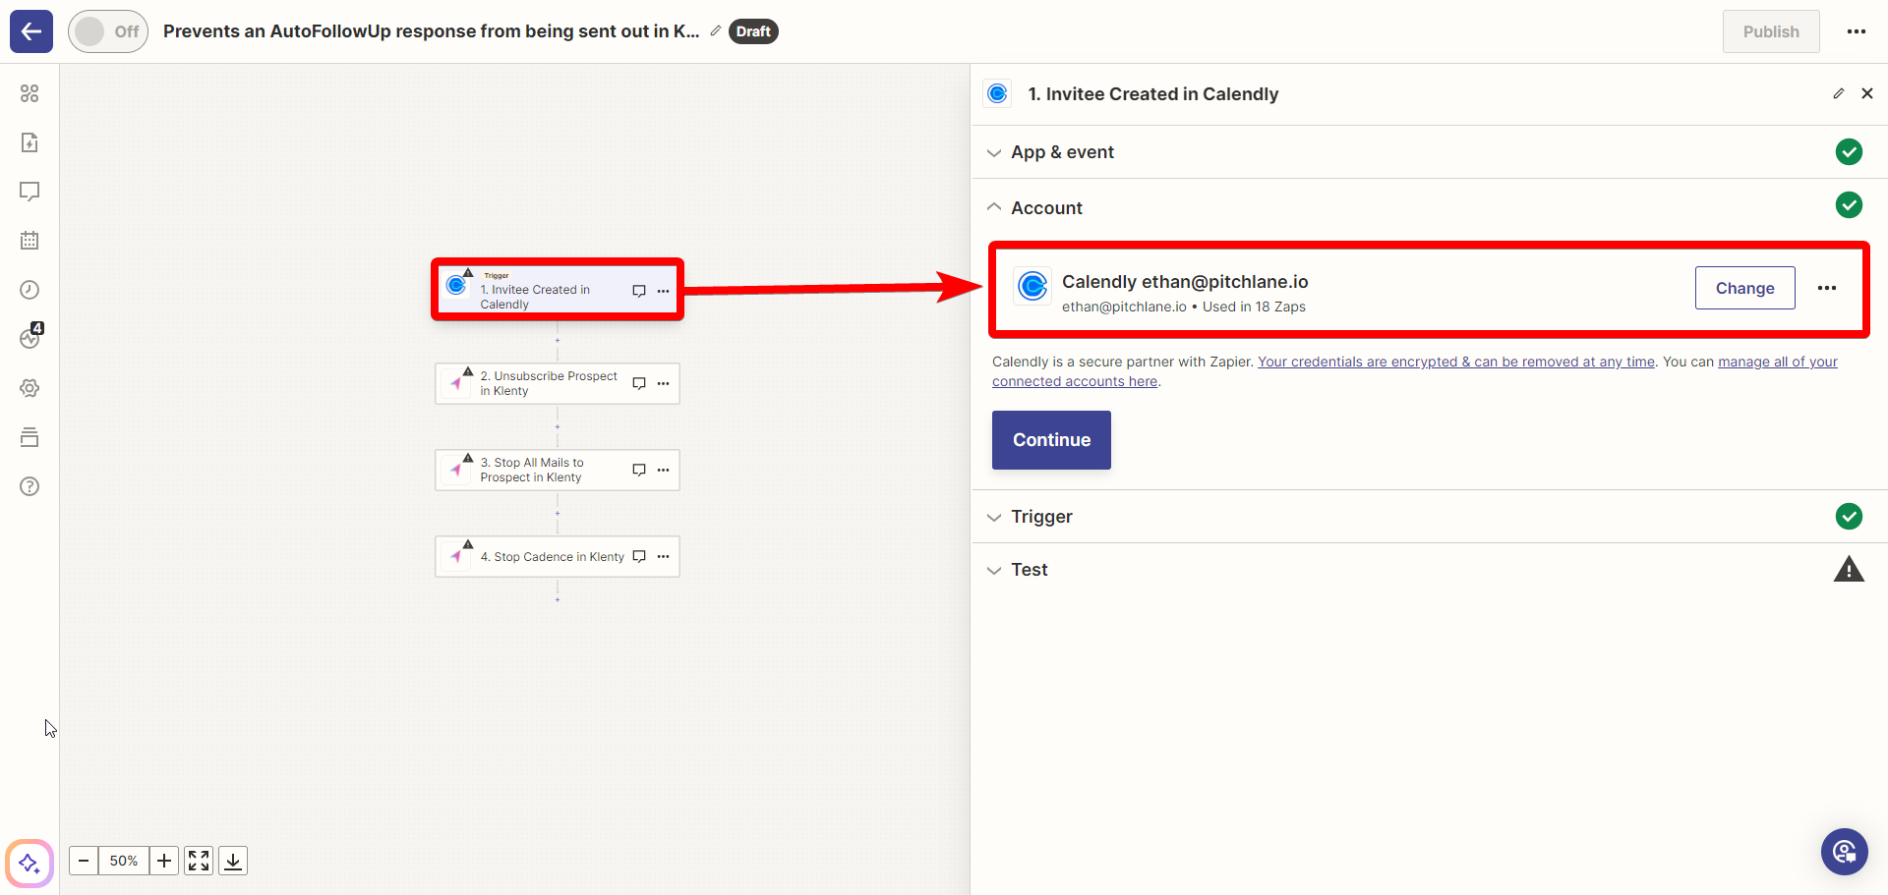Screen dimensions: 1888x895
Task: Open the support chat bubble
Action: [x=1845, y=852]
